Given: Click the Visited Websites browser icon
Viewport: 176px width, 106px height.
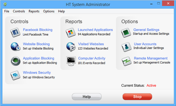Looking at the screenshot, I should [x=71, y=47].
